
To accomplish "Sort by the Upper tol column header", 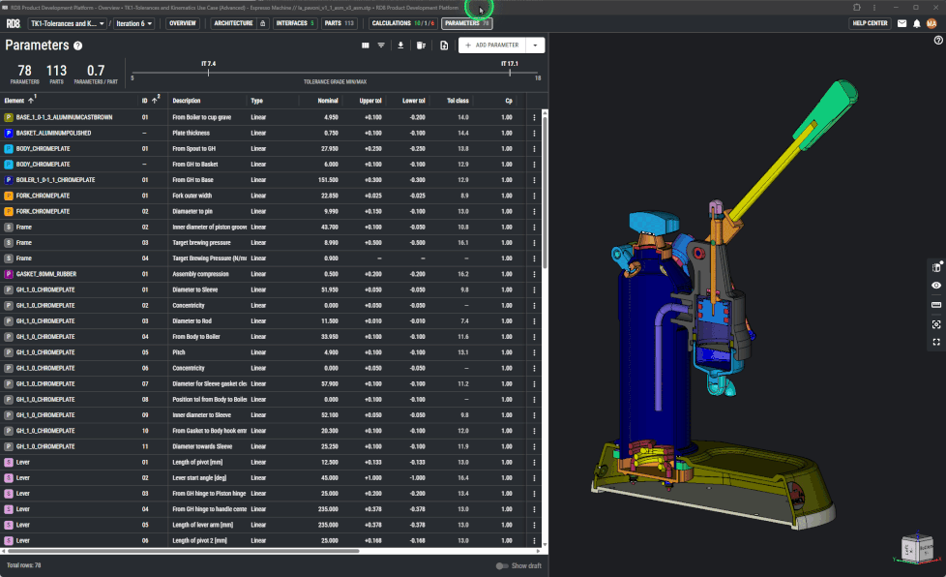I will point(370,101).
